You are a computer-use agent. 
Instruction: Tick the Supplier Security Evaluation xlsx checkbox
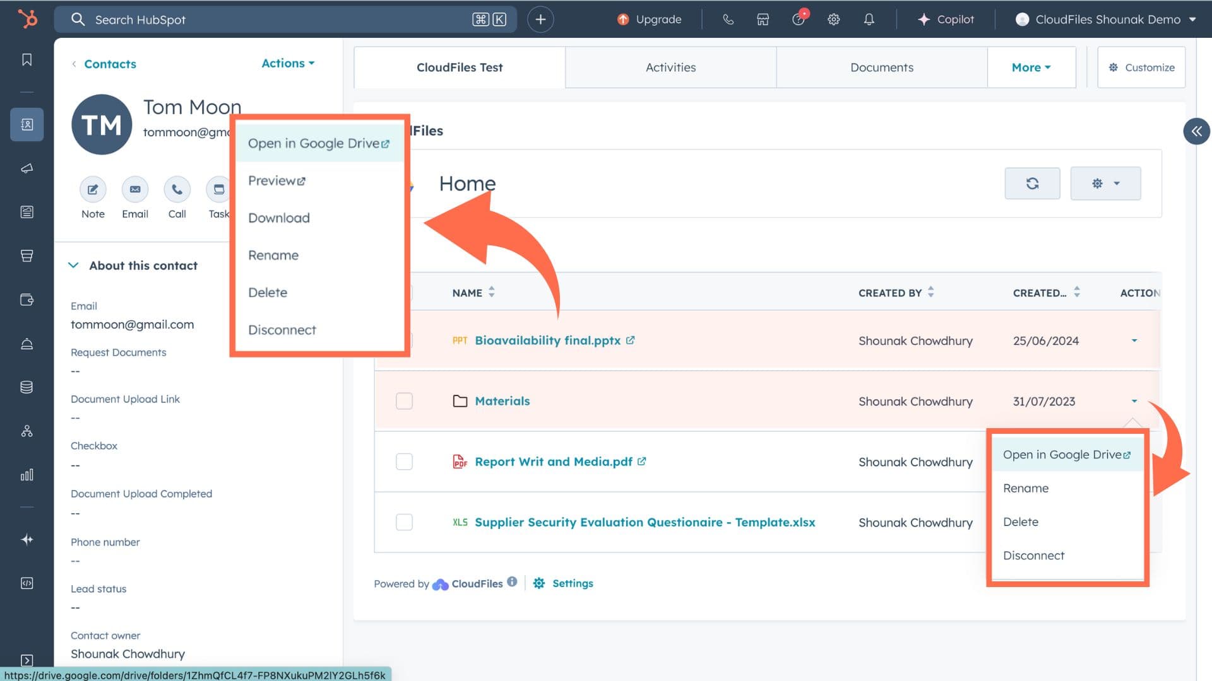tap(404, 522)
